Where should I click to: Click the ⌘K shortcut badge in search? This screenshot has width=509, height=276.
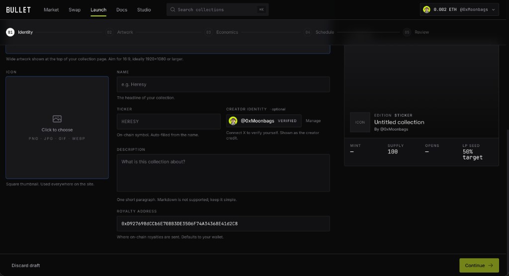pos(261,10)
